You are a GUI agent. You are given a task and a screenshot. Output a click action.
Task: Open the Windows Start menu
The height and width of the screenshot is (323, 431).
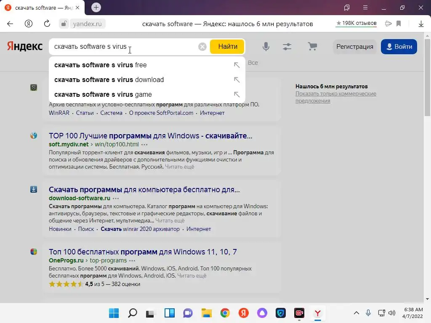114,313
